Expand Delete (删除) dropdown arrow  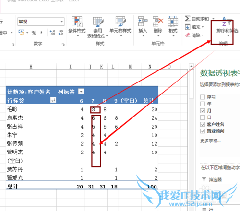[158, 36]
